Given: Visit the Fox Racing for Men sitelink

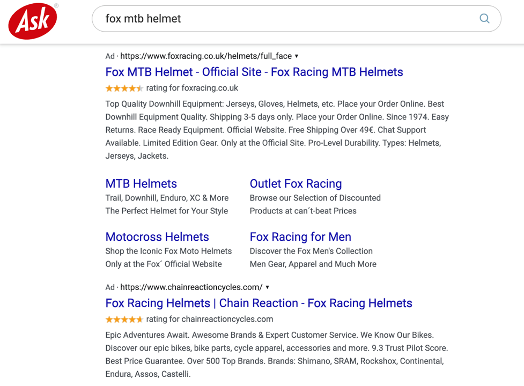Looking at the screenshot, I should pyautogui.click(x=300, y=237).
